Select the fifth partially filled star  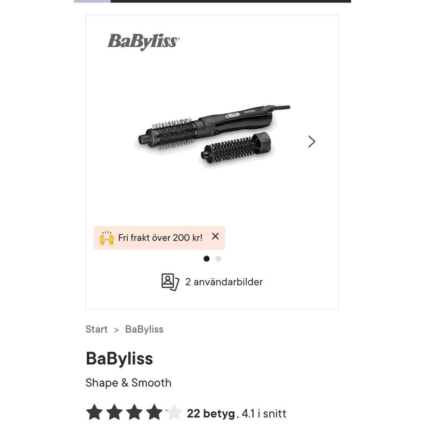tap(174, 413)
